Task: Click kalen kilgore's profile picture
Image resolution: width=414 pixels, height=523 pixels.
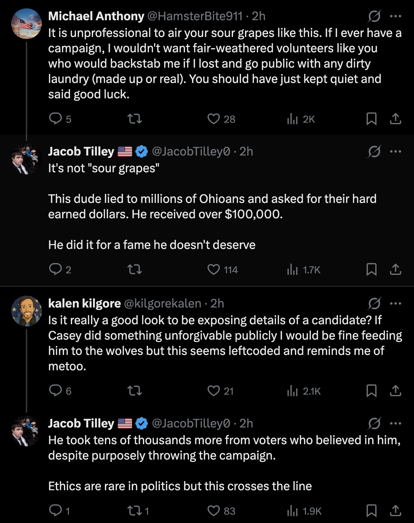Action: [x=26, y=311]
